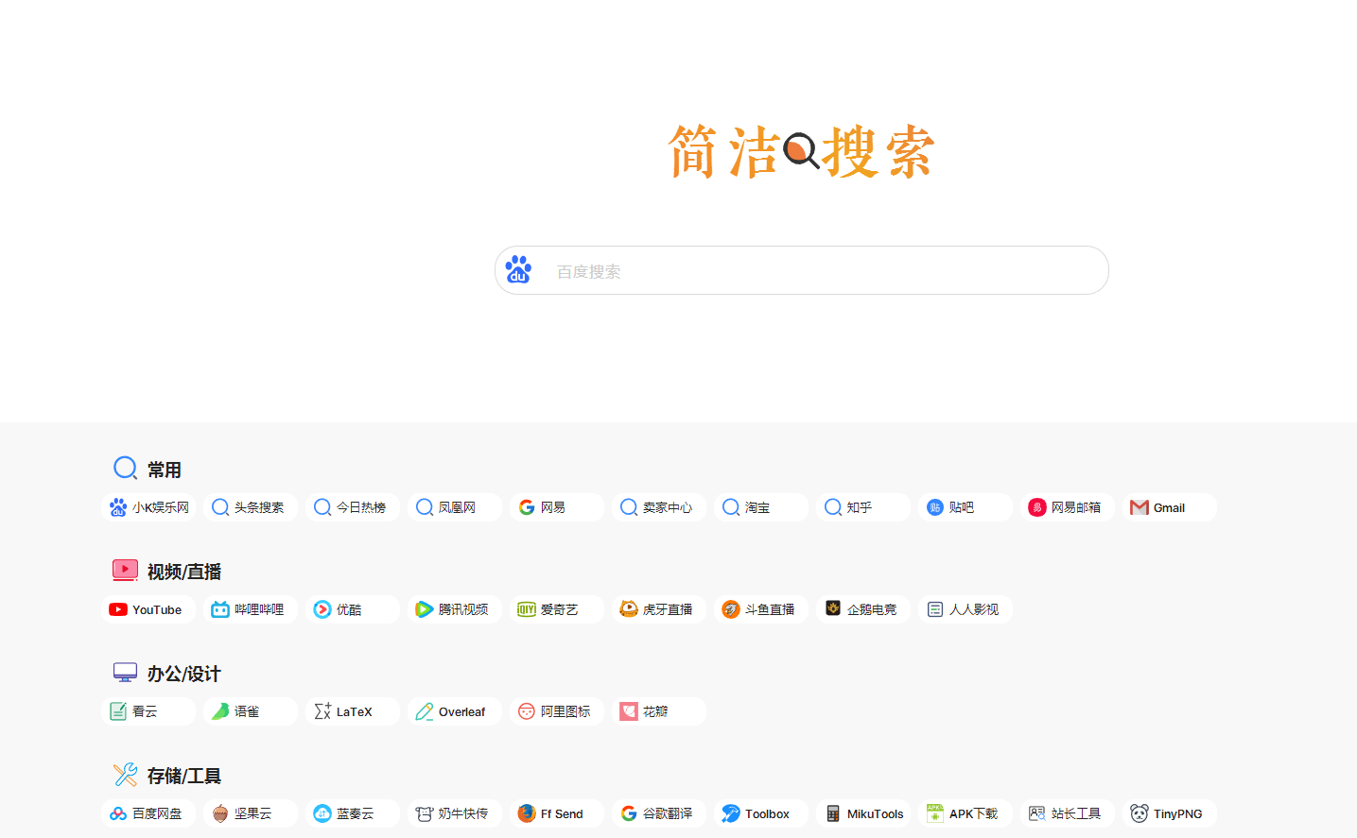This screenshot has width=1357, height=838.
Task: Click the 腾讯视频 play icon
Action: coord(424,609)
